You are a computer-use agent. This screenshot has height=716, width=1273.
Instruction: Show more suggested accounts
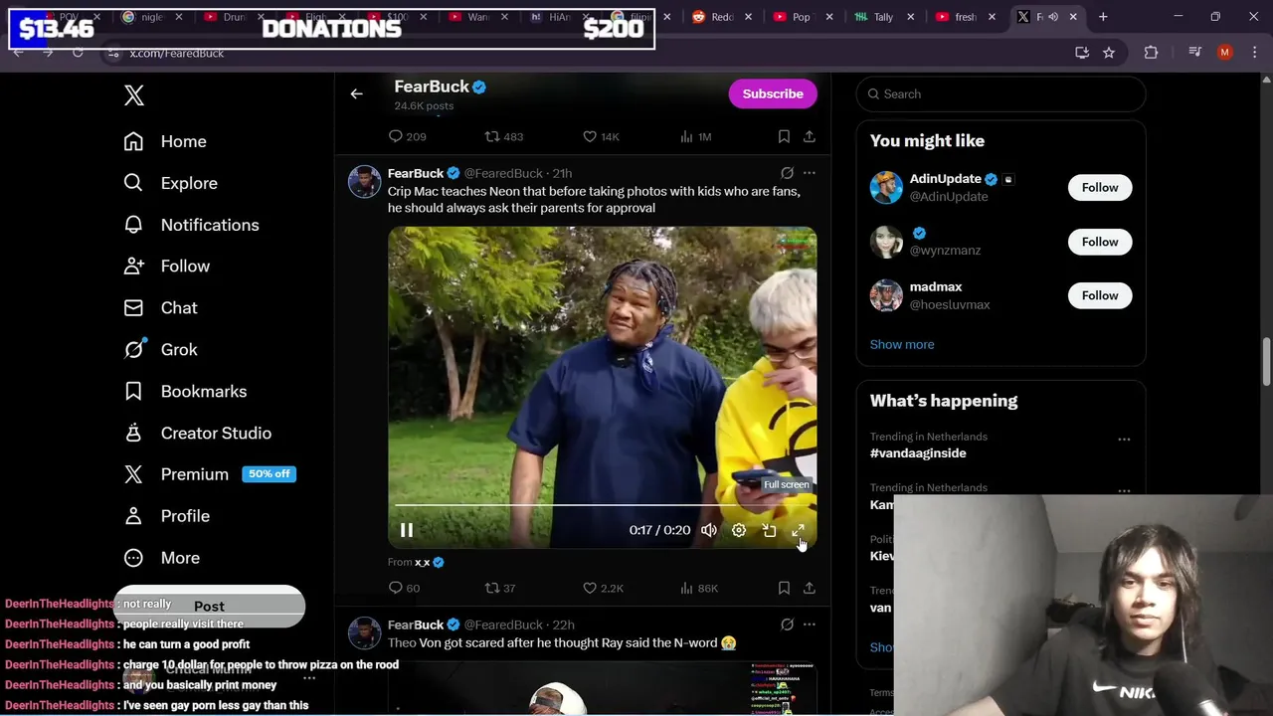pyautogui.click(x=902, y=344)
